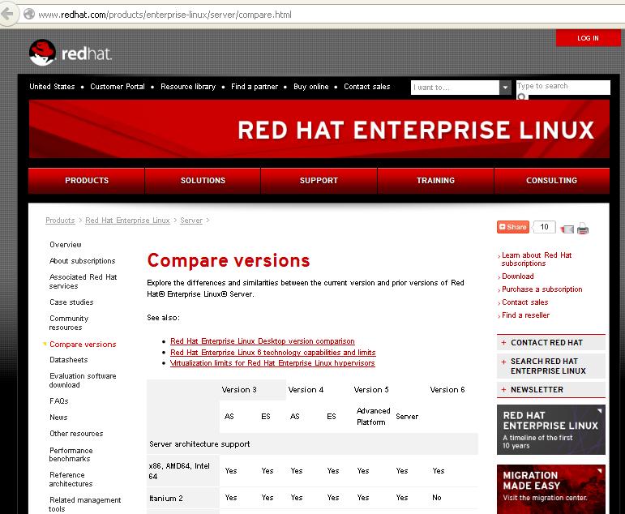Open Virtualization limits for hypervisors link
Viewport: 625px width, 514px height.
pyautogui.click(x=272, y=363)
